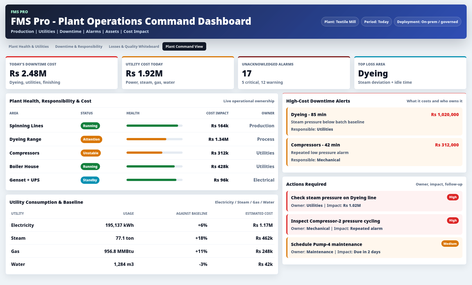Select the Compressors area name

pos(24,153)
